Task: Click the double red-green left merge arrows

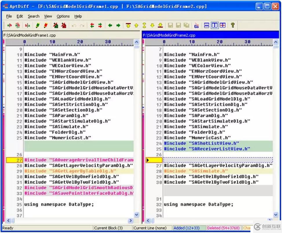Action: point(92,25)
